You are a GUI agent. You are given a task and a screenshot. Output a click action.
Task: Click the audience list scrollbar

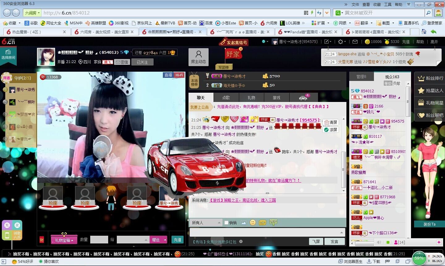tap(408, 102)
